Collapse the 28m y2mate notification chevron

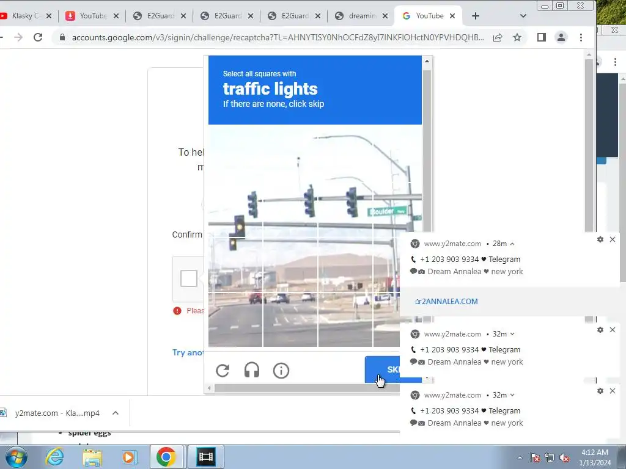[x=512, y=244]
